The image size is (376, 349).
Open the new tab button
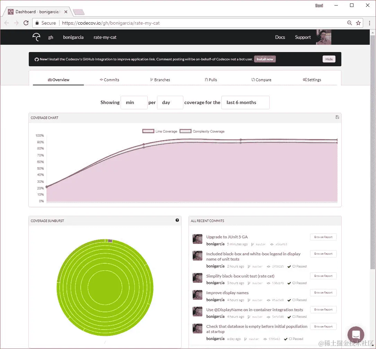coord(78,12)
